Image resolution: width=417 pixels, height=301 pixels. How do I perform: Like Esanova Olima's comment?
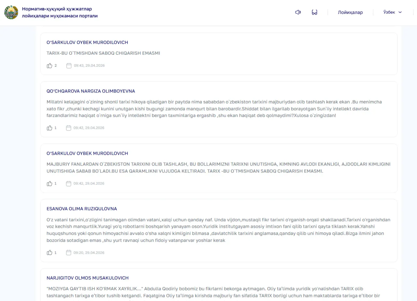point(50,253)
